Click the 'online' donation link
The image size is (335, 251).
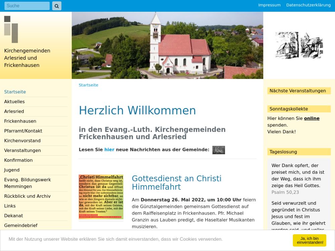312,118
